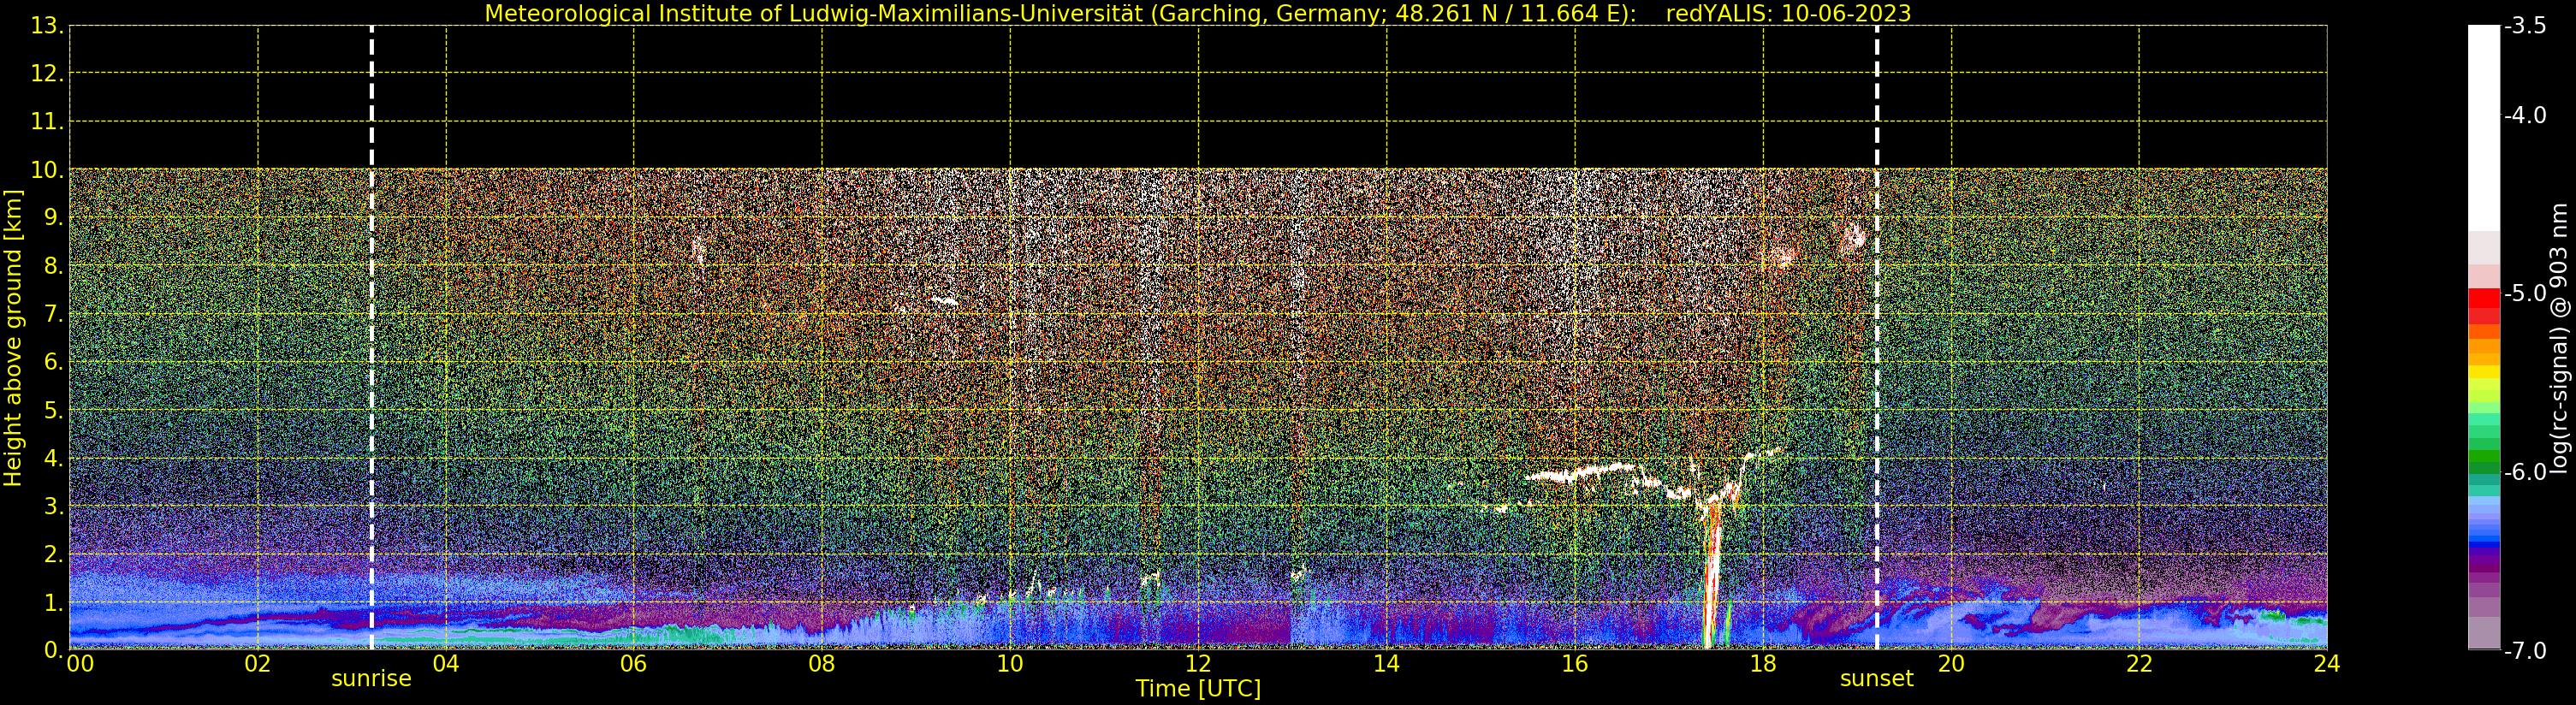Click the x-axis tick label '24'
The image size is (2576, 705).
[x=2327, y=664]
